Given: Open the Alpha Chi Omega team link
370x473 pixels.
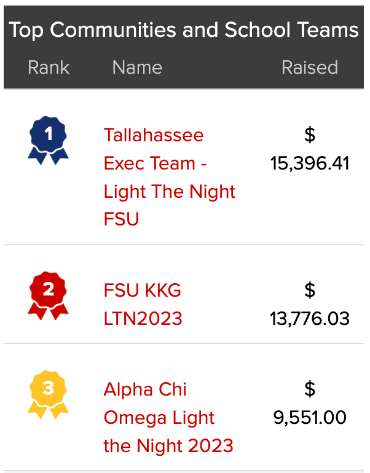Looking at the screenshot, I should (145, 389).
